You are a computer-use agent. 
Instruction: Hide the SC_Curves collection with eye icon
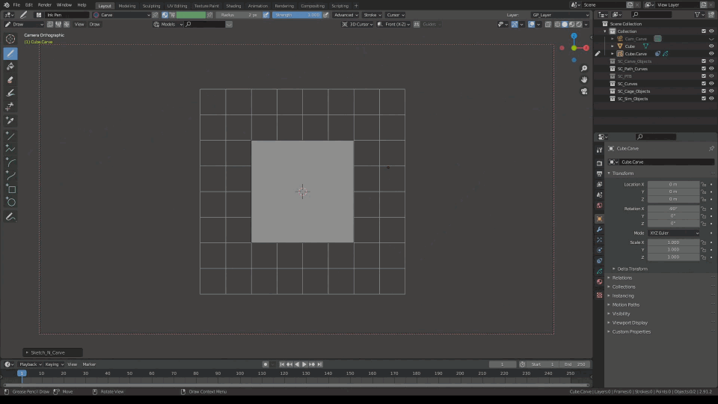coord(711,84)
